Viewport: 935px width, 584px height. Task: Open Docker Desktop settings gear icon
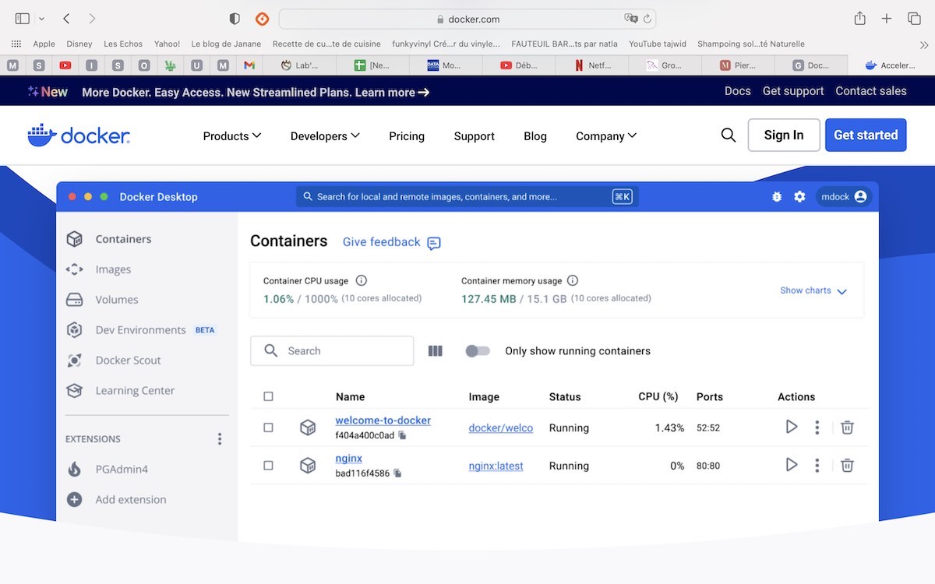tap(799, 197)
